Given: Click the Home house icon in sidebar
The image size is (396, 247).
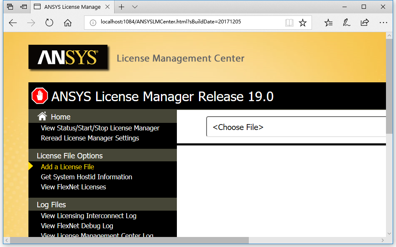Looking at the screenshot, I should pos(42,116).
